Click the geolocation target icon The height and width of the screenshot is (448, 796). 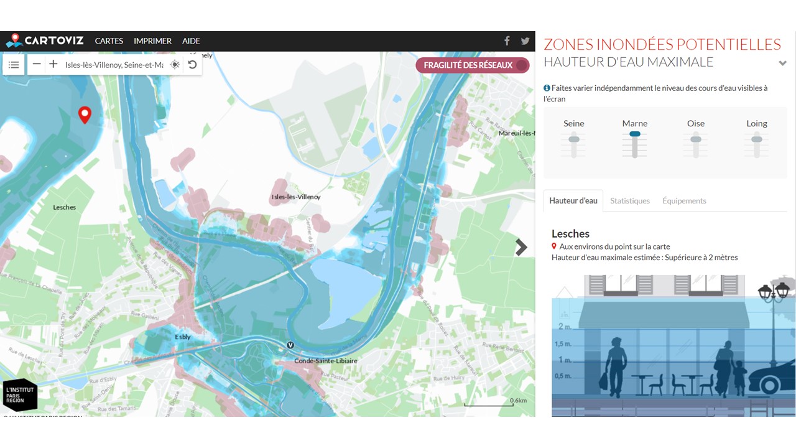point(175,65)
